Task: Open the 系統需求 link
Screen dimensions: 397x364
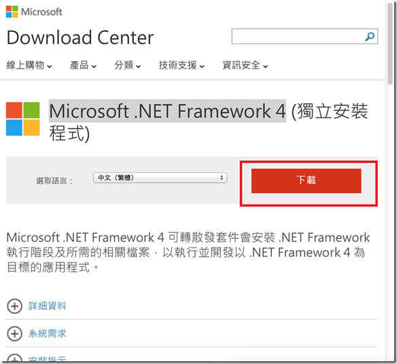Action: pyautogui.click(x=48, y=333)
